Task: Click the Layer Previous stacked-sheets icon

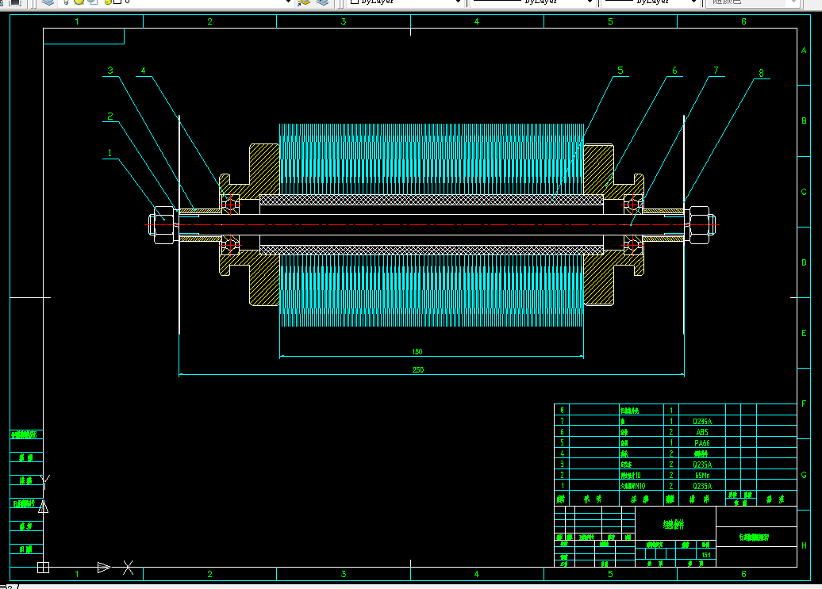Action: click(322, 2)
